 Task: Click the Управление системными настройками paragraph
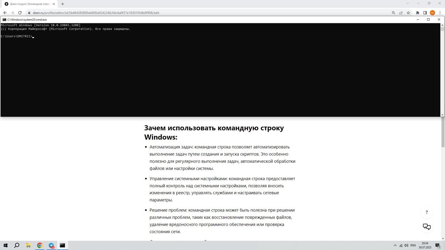click(222, 189)
